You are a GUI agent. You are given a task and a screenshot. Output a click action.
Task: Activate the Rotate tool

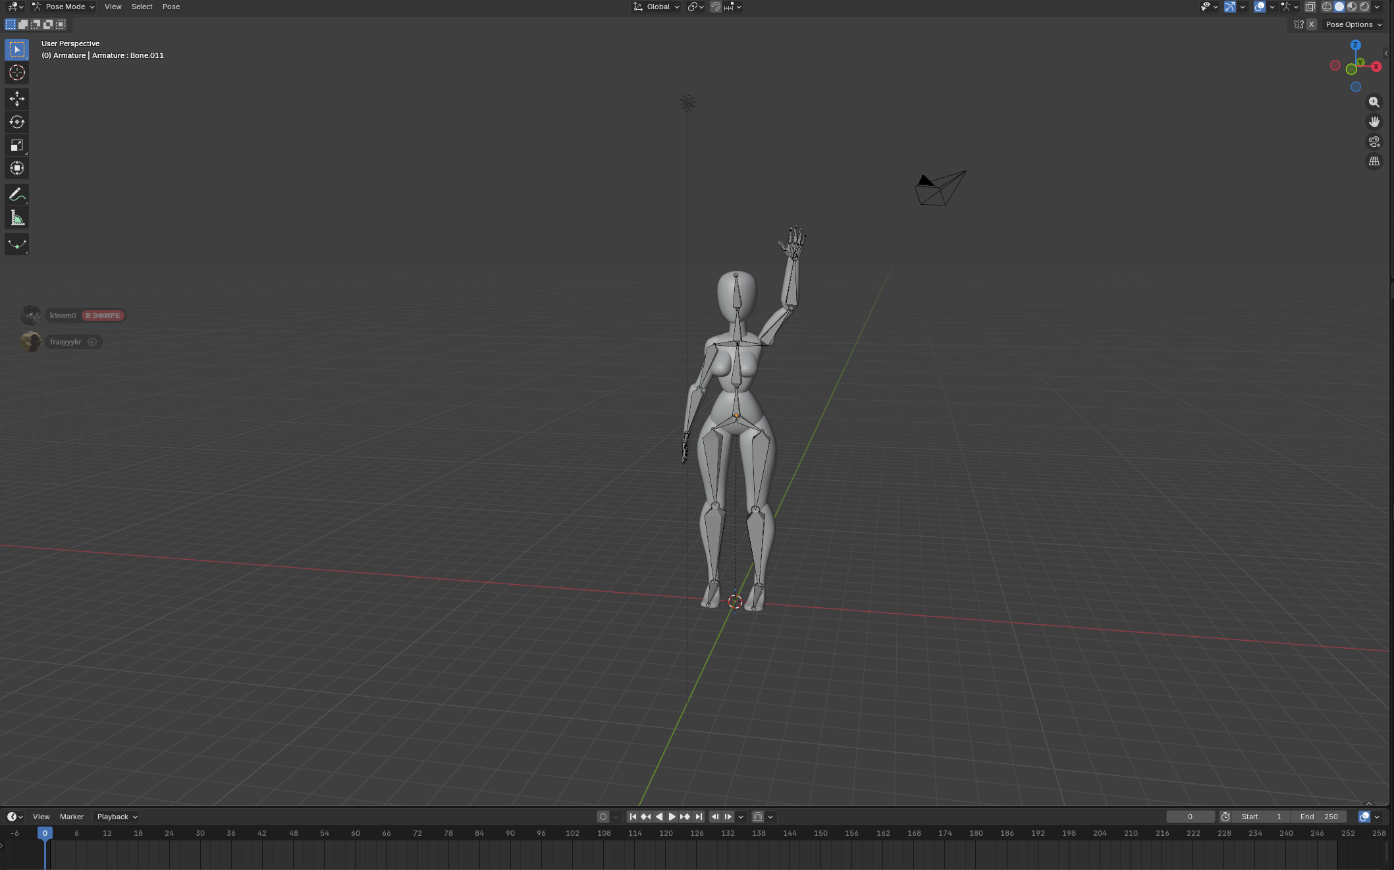coord(17,122)
